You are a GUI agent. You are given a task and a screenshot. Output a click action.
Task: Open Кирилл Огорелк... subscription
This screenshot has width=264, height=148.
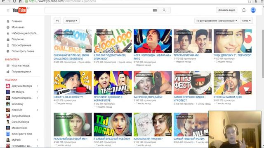22,98
